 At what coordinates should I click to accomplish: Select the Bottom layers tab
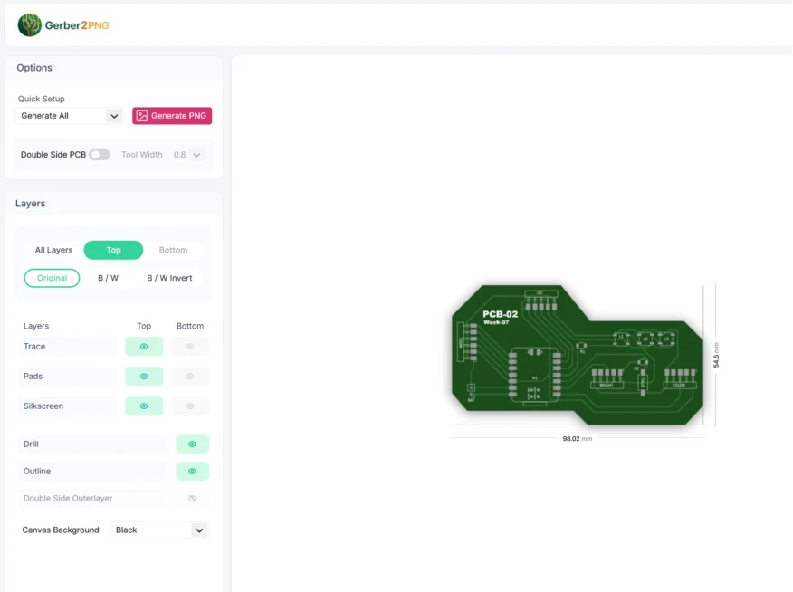pos(173,250)
